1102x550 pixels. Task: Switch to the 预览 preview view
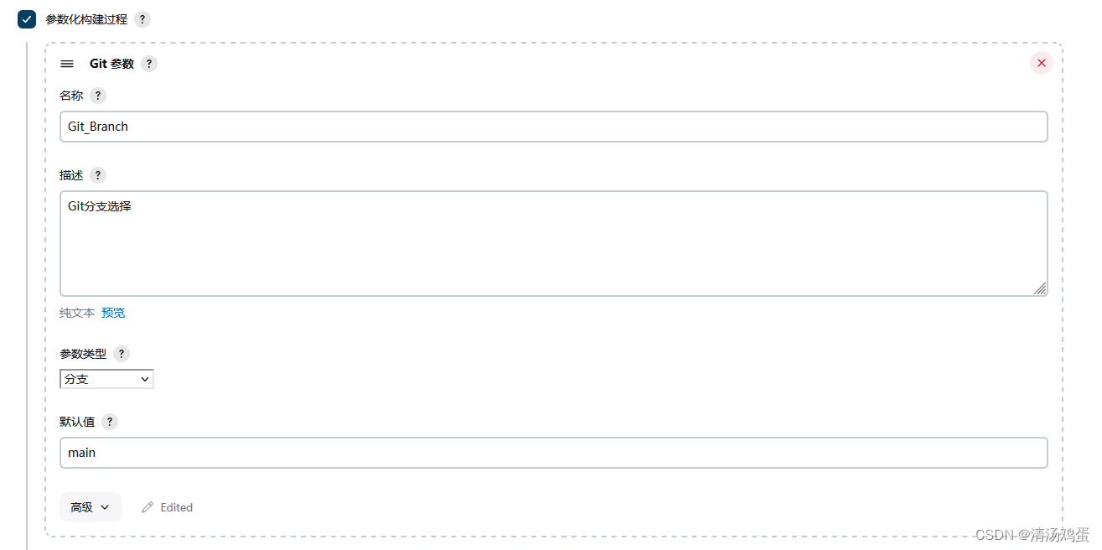(113, 313)
